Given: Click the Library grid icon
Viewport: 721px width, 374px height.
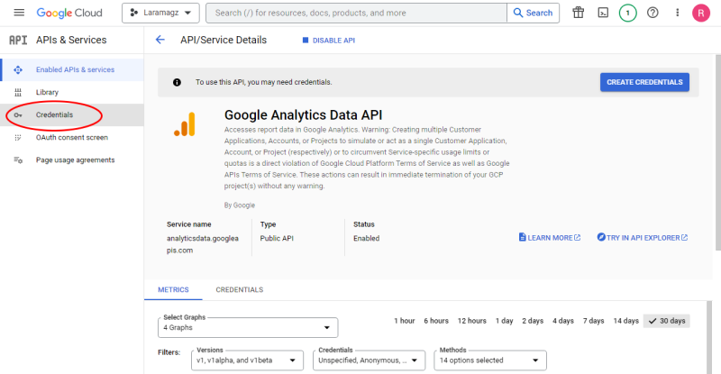Looking at the screenshot, I should pyautogui.click(x=18, y=93).
